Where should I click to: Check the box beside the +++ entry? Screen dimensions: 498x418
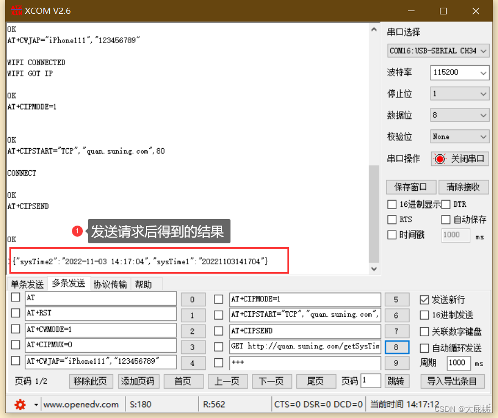click(218, 362)
